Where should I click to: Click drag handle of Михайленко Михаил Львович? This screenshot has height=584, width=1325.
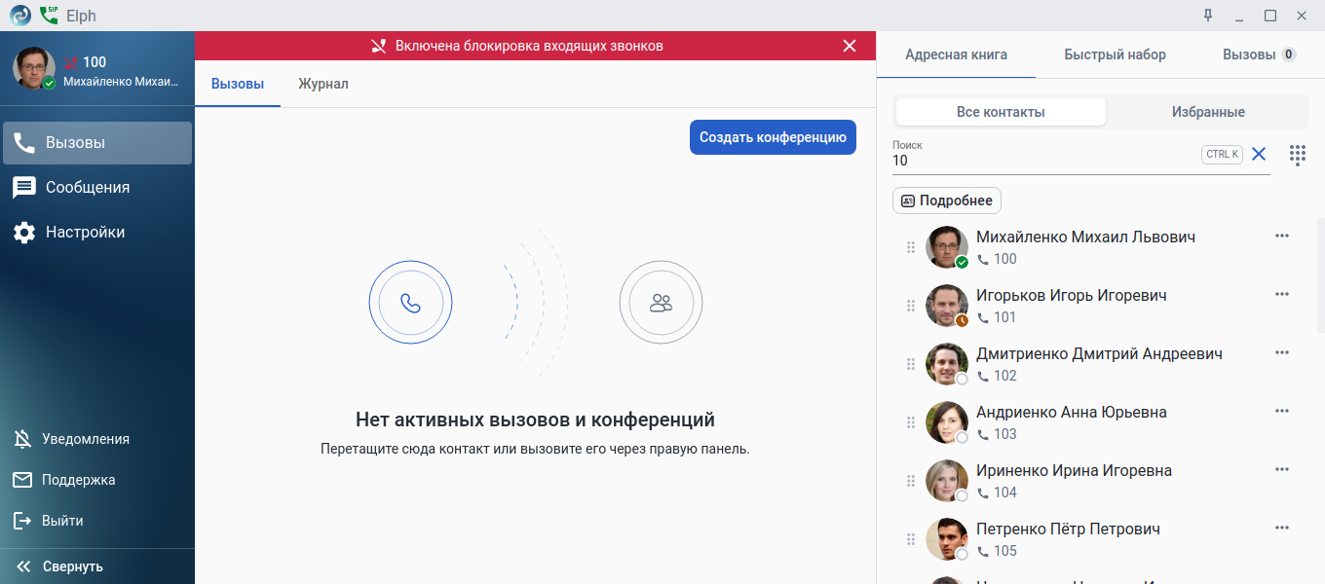pos(911,247)
